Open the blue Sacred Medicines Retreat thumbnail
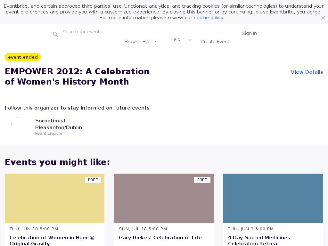 [273, 198]
